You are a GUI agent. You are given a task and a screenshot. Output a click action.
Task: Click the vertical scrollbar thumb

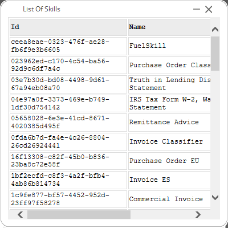(215, 54)
